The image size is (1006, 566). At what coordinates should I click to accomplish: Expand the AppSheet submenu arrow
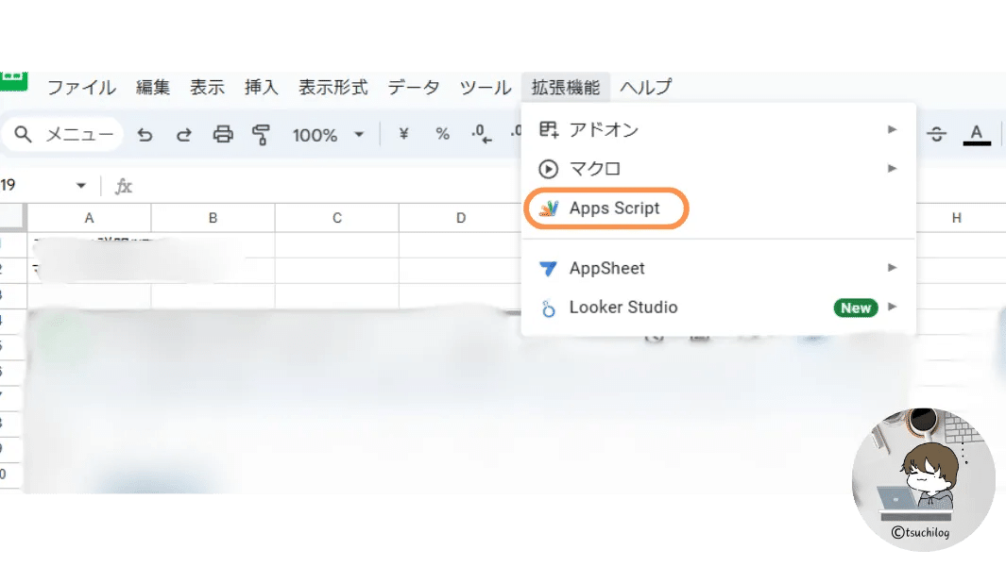click(x=892, y=267)
